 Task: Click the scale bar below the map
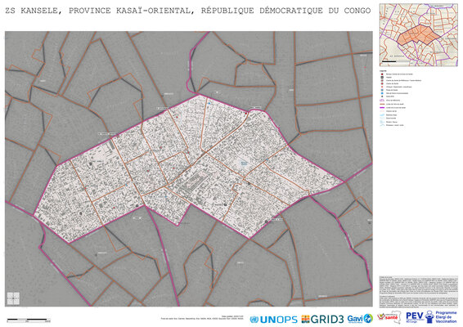[x=29, y=320]
